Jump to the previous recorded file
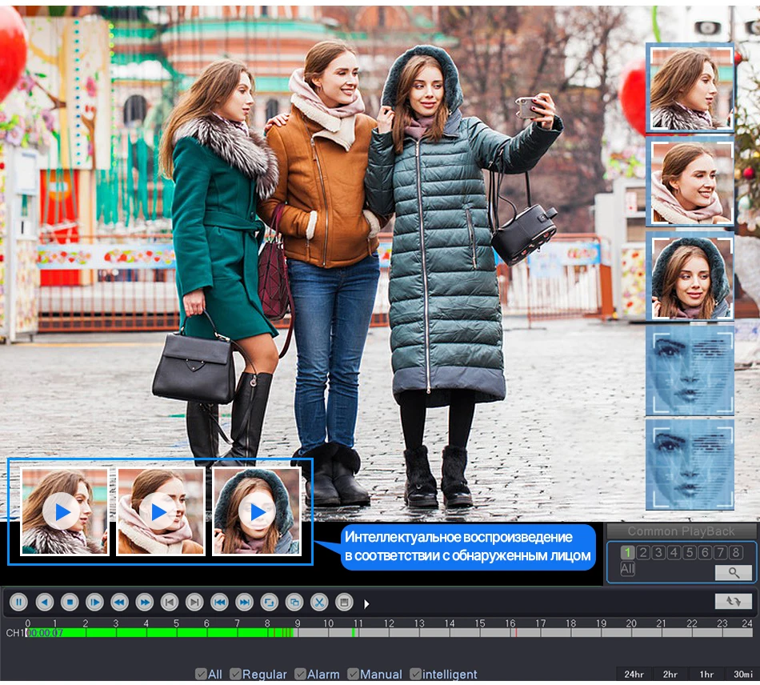 [x=219, y=602]
